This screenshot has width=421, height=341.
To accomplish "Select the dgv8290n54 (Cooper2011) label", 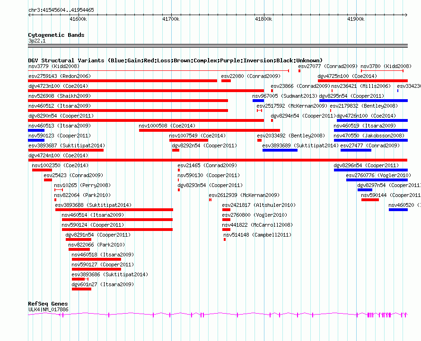I will coord(61,116).
